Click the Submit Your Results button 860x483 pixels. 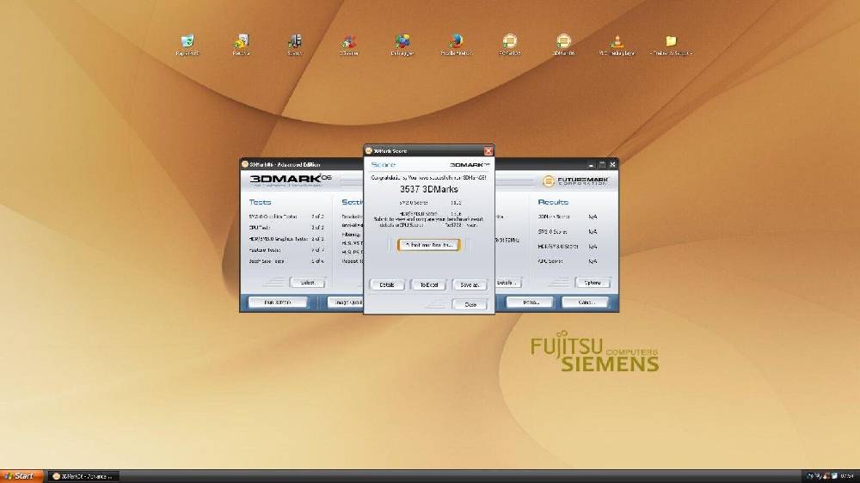pyautogui.click(x=428, y=245)
